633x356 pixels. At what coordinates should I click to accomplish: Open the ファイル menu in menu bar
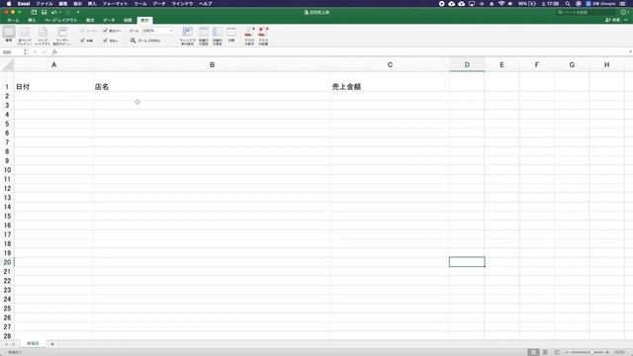pyautogui.click(x=45, y=4)
